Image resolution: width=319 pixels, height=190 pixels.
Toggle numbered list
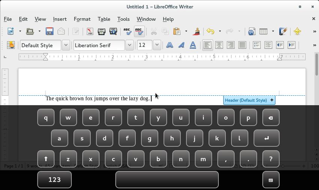pos(257,45)
